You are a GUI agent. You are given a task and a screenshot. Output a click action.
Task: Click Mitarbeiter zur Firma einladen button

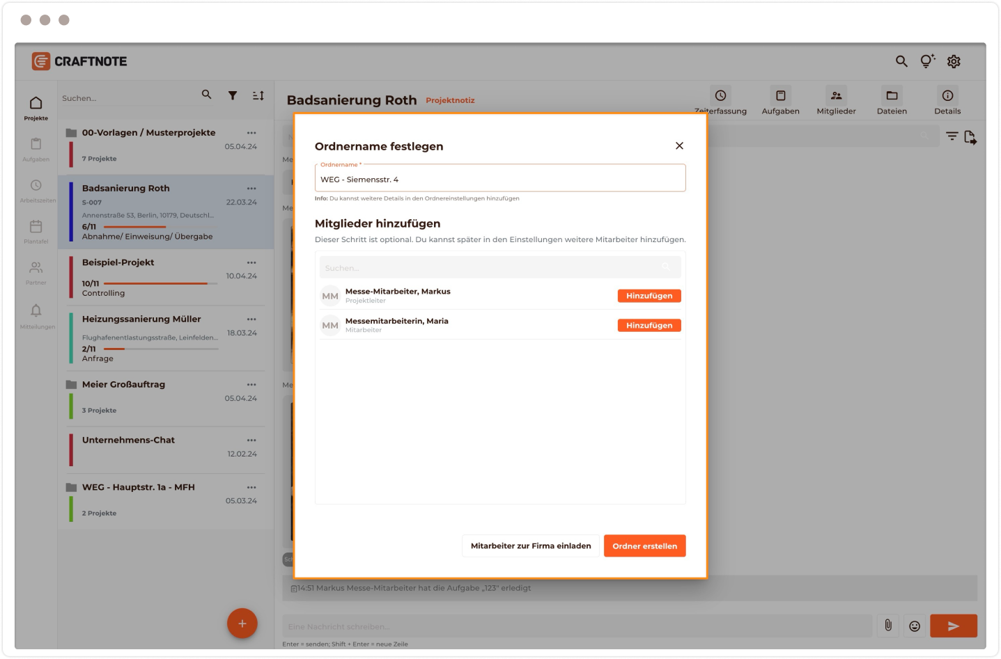(x=530, y=546)
